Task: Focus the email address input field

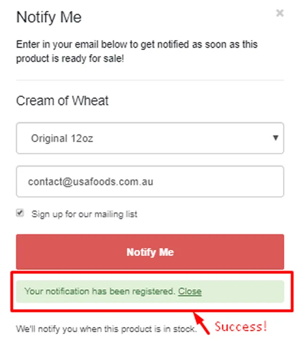Action: 150,181
